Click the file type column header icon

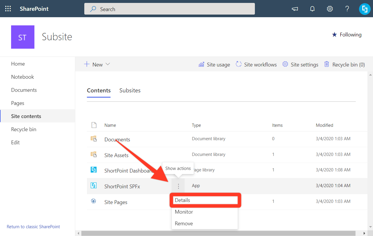(94, 125)
